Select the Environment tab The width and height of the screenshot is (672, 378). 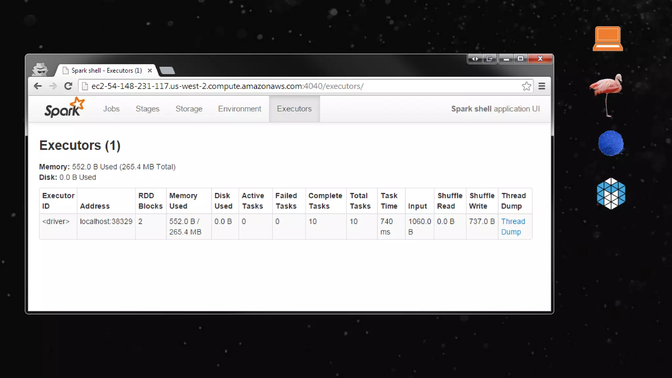click(x=240, y=109)
